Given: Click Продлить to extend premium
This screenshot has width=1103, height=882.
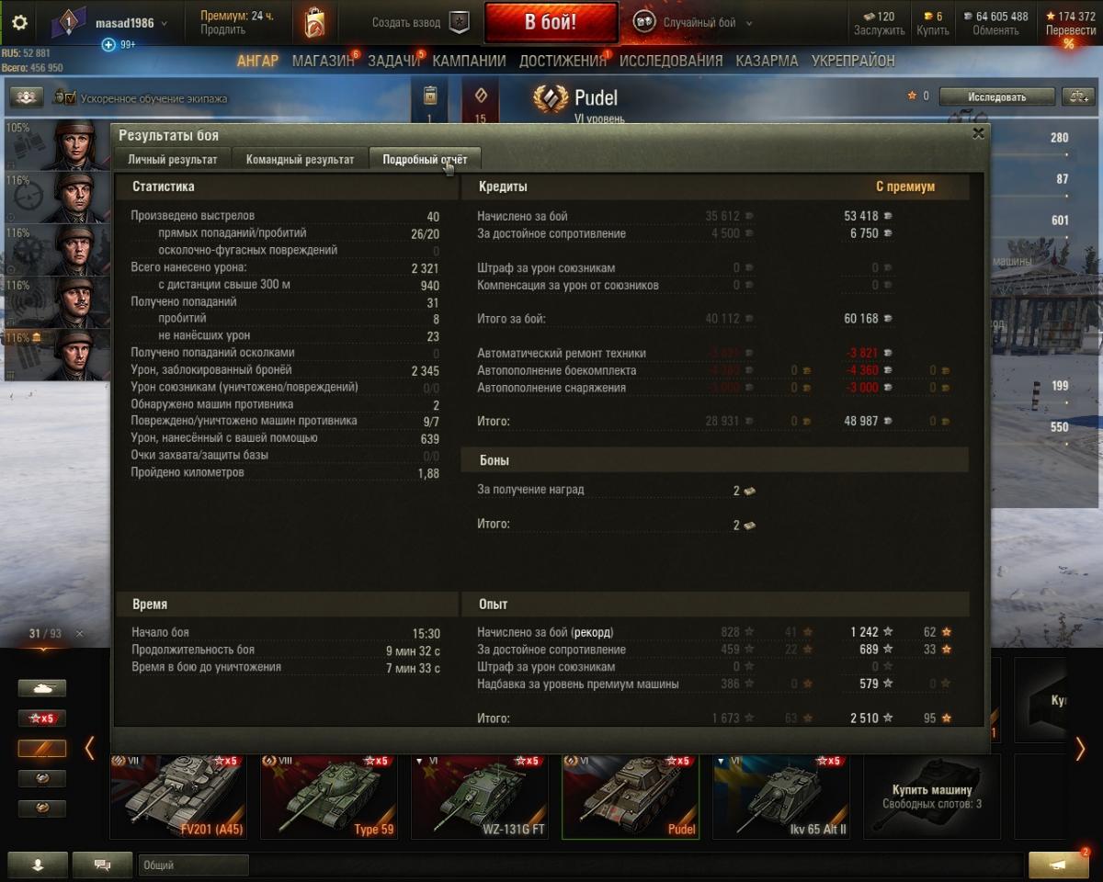Looking at the screenshot, I should 222,30.
